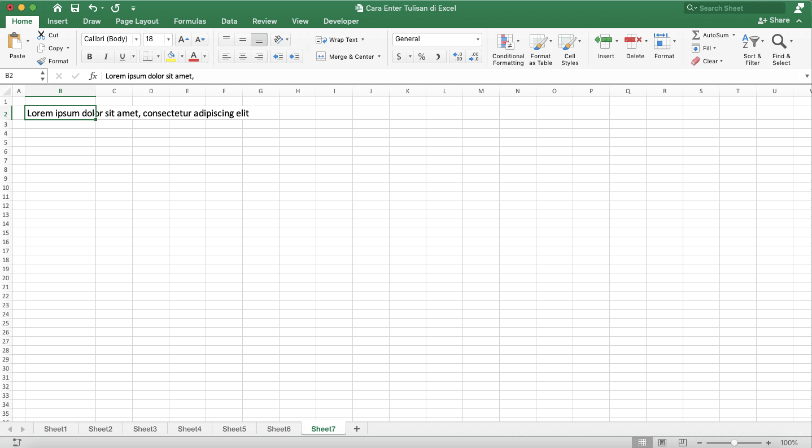Save the workbook with the floppy disk icon
Screen dimensions: 812x448
click(75, 8)
